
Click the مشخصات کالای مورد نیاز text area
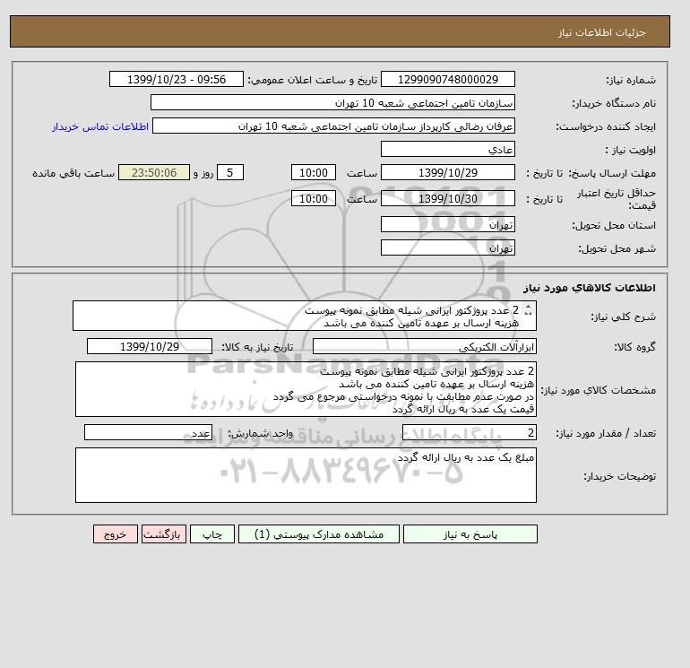[306, 389]
